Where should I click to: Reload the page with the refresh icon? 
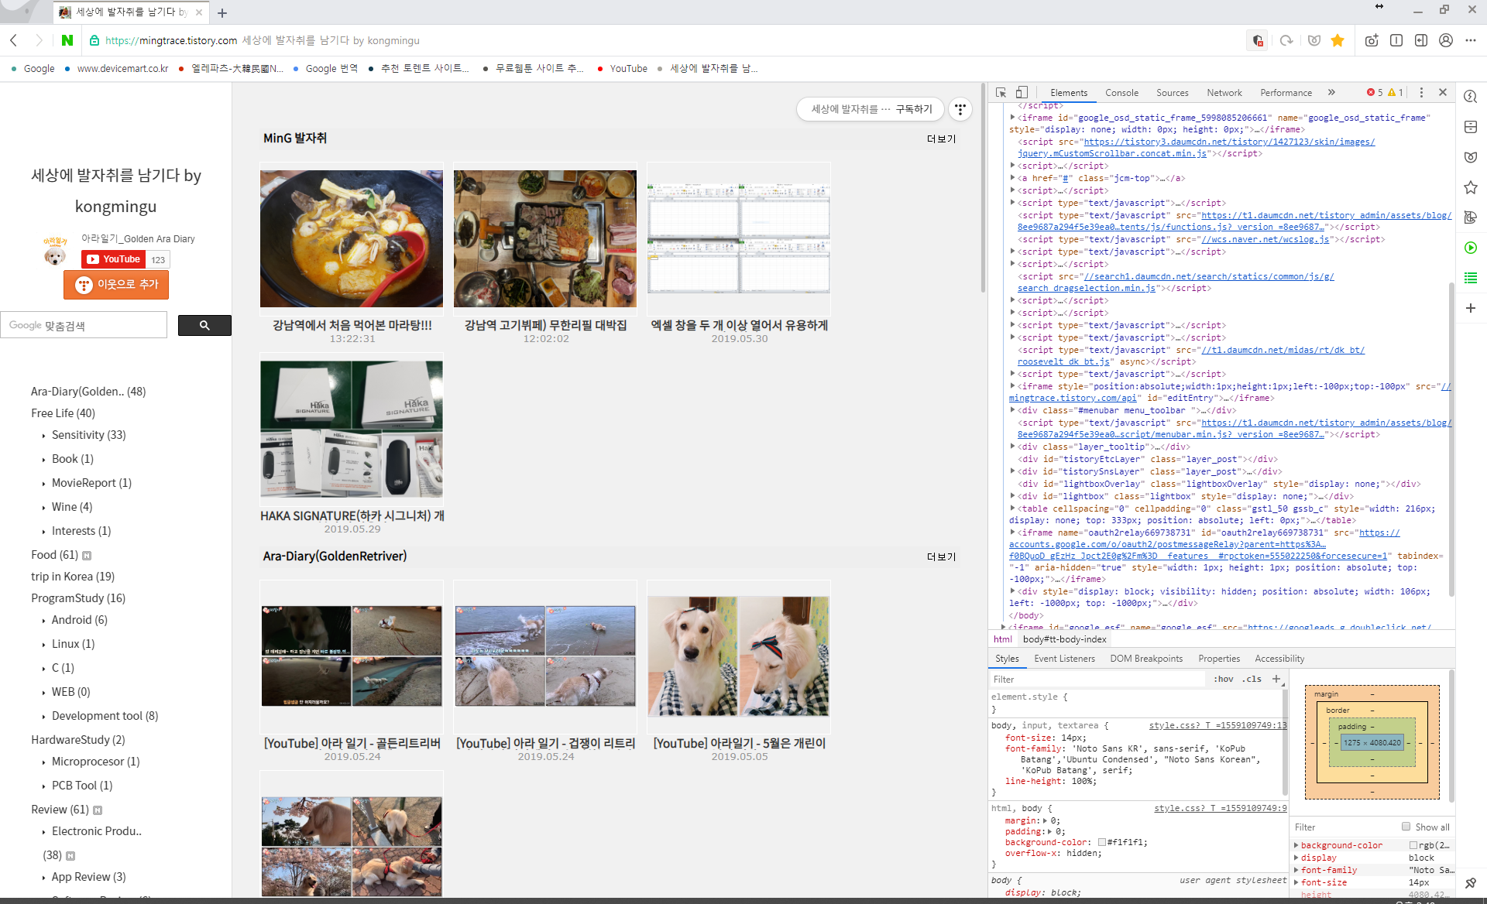pyautogui.click(x=1286, y=40)
